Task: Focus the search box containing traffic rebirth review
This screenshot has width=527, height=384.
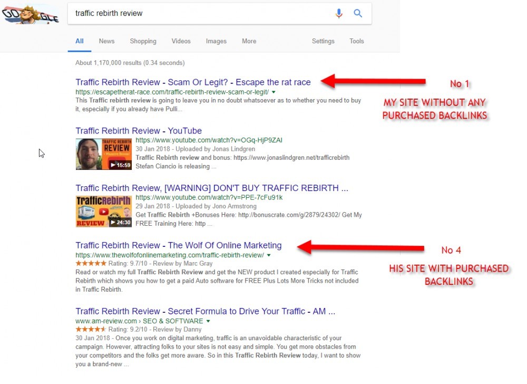Action: 219,13
